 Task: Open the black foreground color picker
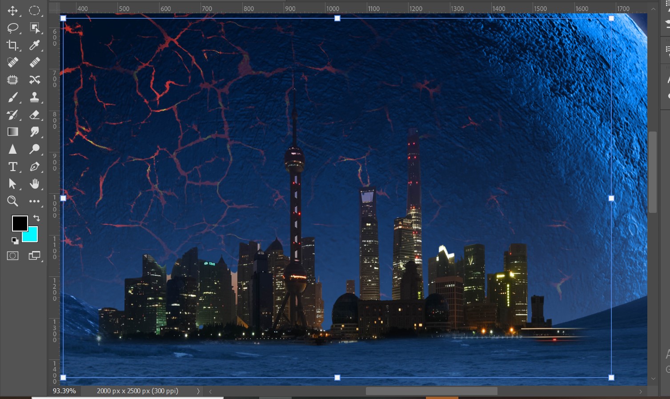(19, 223)
